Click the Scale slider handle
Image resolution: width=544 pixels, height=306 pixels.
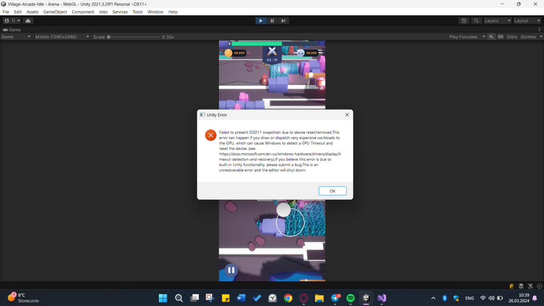tap(109, 37)
